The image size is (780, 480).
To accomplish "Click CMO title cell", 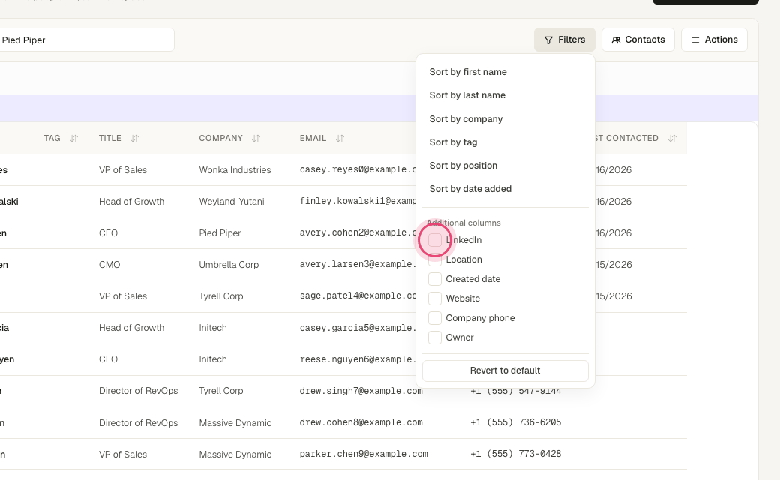I will pos(109,265).
